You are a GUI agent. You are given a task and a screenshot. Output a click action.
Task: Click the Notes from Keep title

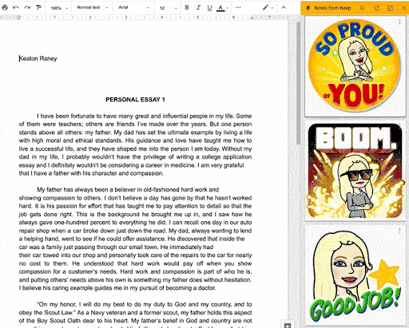tap(332, 8)
